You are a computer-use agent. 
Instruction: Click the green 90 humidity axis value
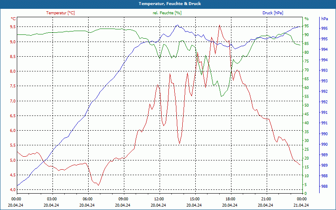(x=307, y=35)
